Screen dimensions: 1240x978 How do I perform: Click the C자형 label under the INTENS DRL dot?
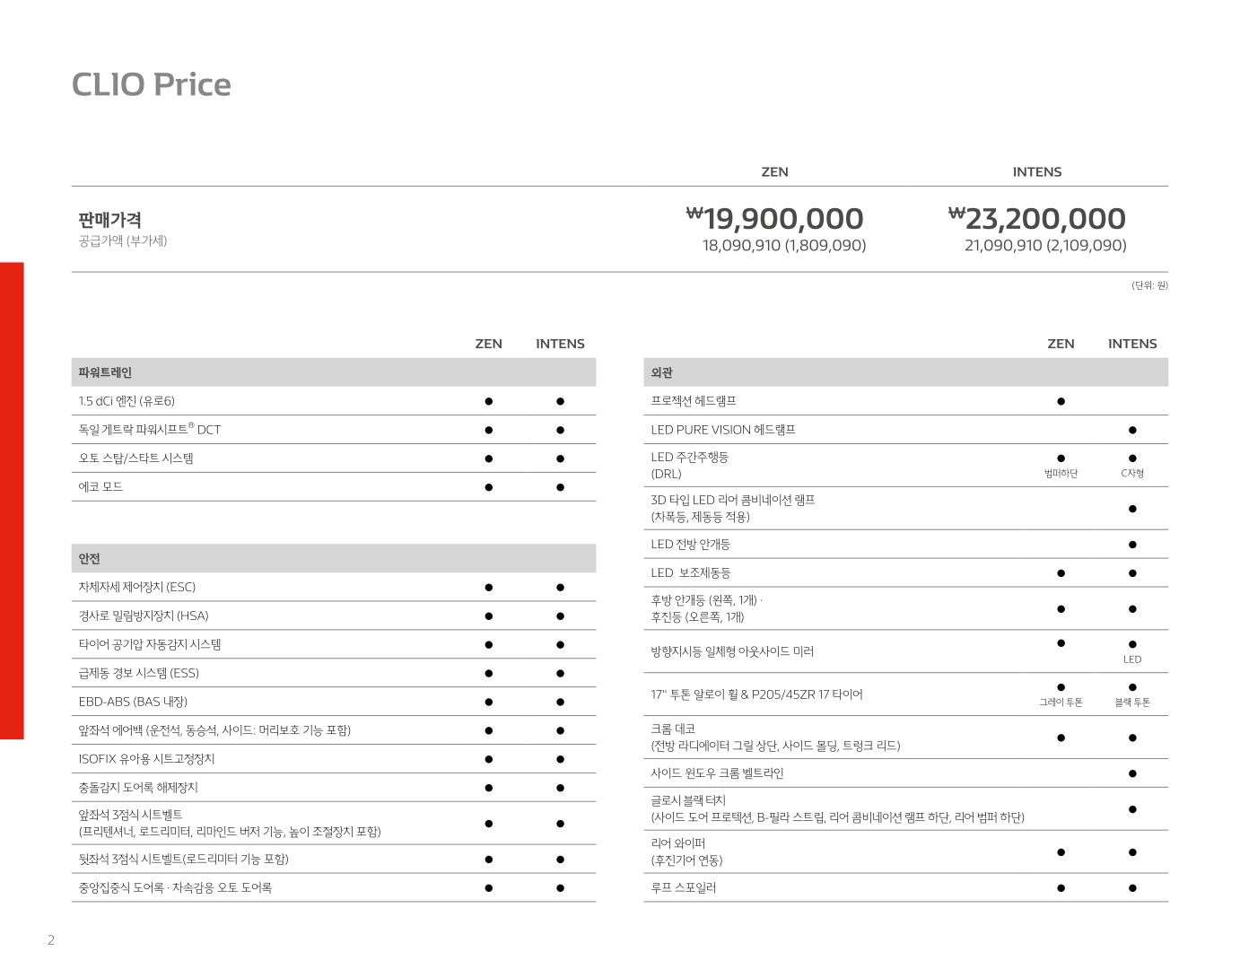[1132, 474]
